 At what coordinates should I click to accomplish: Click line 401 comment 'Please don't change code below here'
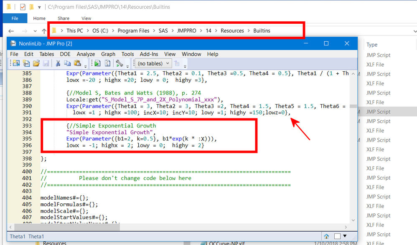tap(135, 178)
